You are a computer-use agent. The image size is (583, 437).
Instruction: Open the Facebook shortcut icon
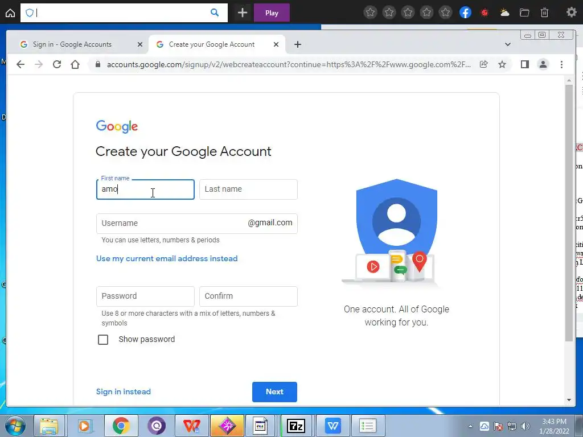(465, 13)
